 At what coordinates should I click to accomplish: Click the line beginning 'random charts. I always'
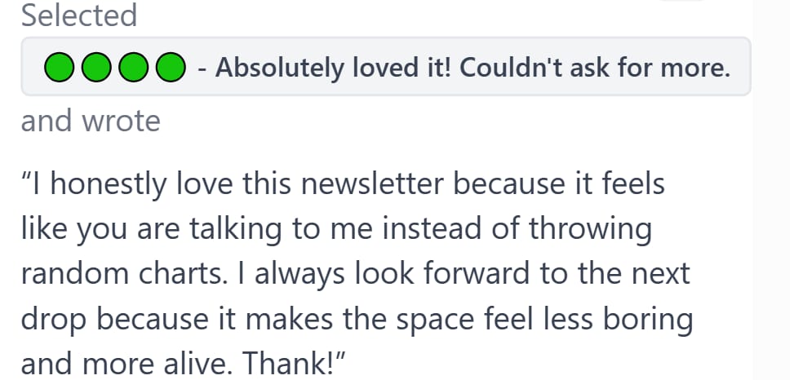coord(356,274)
